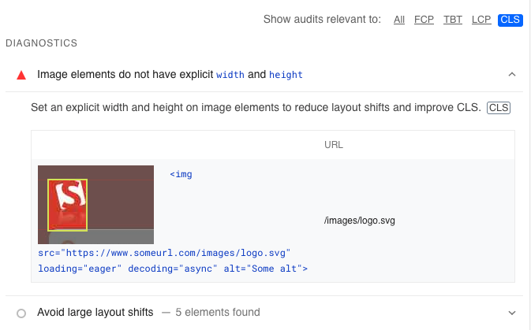
Task: Collapse the image elements audit with its chevron
Action: pos(512,75)
